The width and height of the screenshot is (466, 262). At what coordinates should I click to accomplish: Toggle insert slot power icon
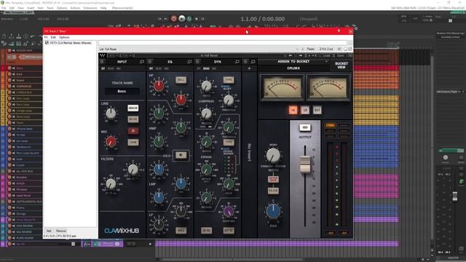click(x=245, y=62)
